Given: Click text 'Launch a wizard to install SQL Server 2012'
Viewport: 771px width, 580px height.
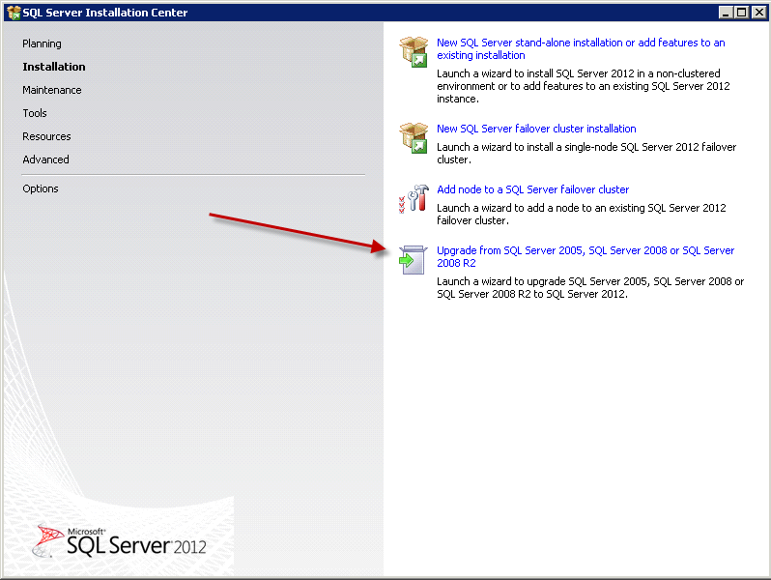Looking at the screenshot, I should 535,73.
